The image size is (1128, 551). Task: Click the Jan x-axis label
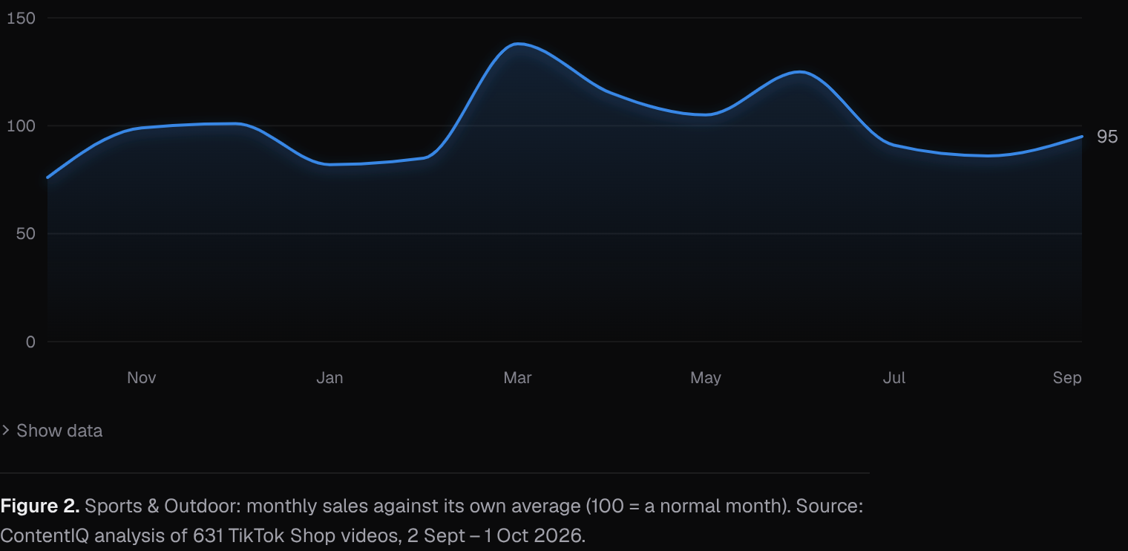pos(329,377)
